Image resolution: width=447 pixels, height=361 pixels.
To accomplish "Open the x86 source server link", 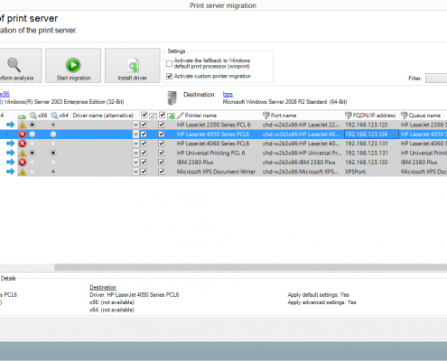I will [5, 94].
